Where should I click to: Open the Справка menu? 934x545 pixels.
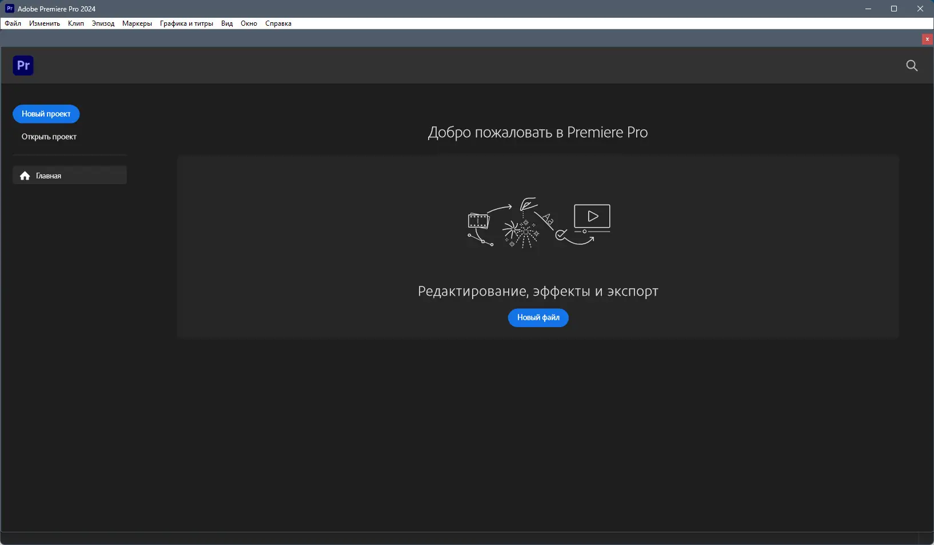click(278, 23)
